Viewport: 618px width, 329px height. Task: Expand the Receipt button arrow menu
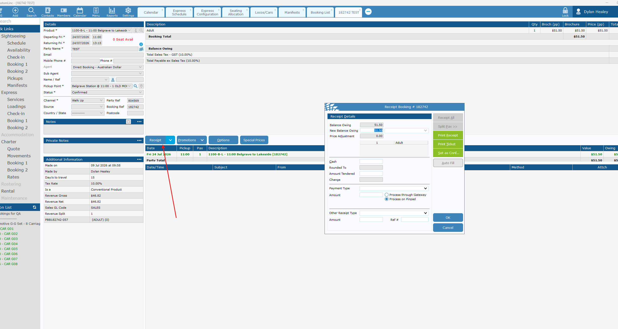tap(170, 140)
